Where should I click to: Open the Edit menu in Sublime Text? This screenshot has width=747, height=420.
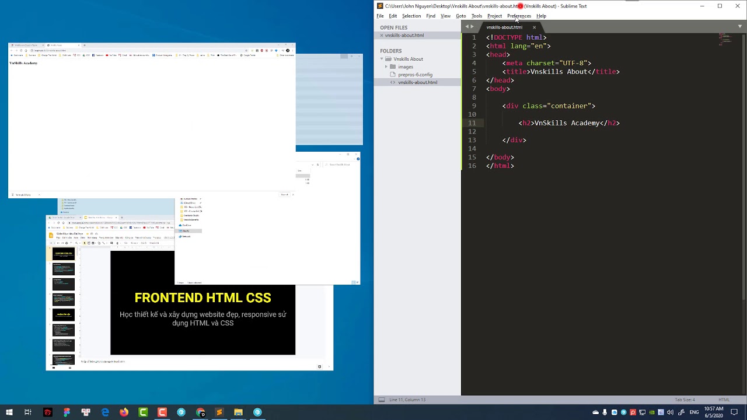393,16
